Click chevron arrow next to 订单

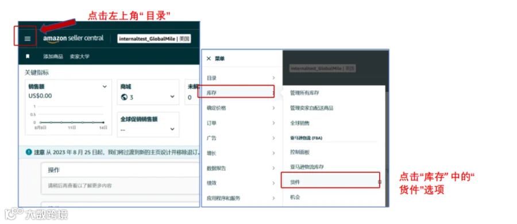(x=273, y=123)
